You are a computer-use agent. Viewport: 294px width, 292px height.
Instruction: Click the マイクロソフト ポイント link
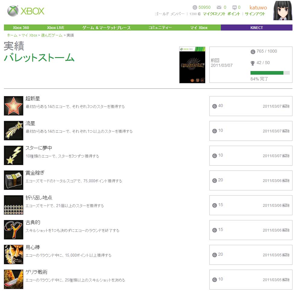click(x=221, y=14)
